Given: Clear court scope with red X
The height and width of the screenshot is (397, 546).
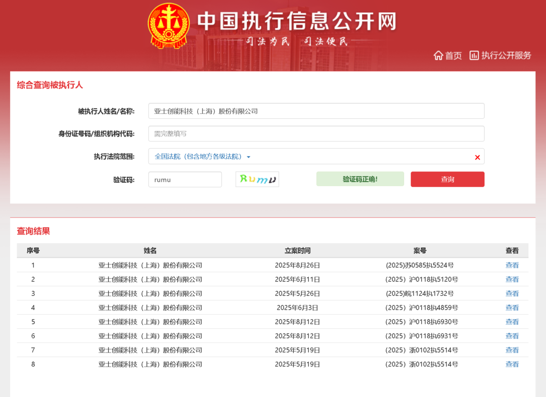Looking at the screenshot, I should pos(477,157).
